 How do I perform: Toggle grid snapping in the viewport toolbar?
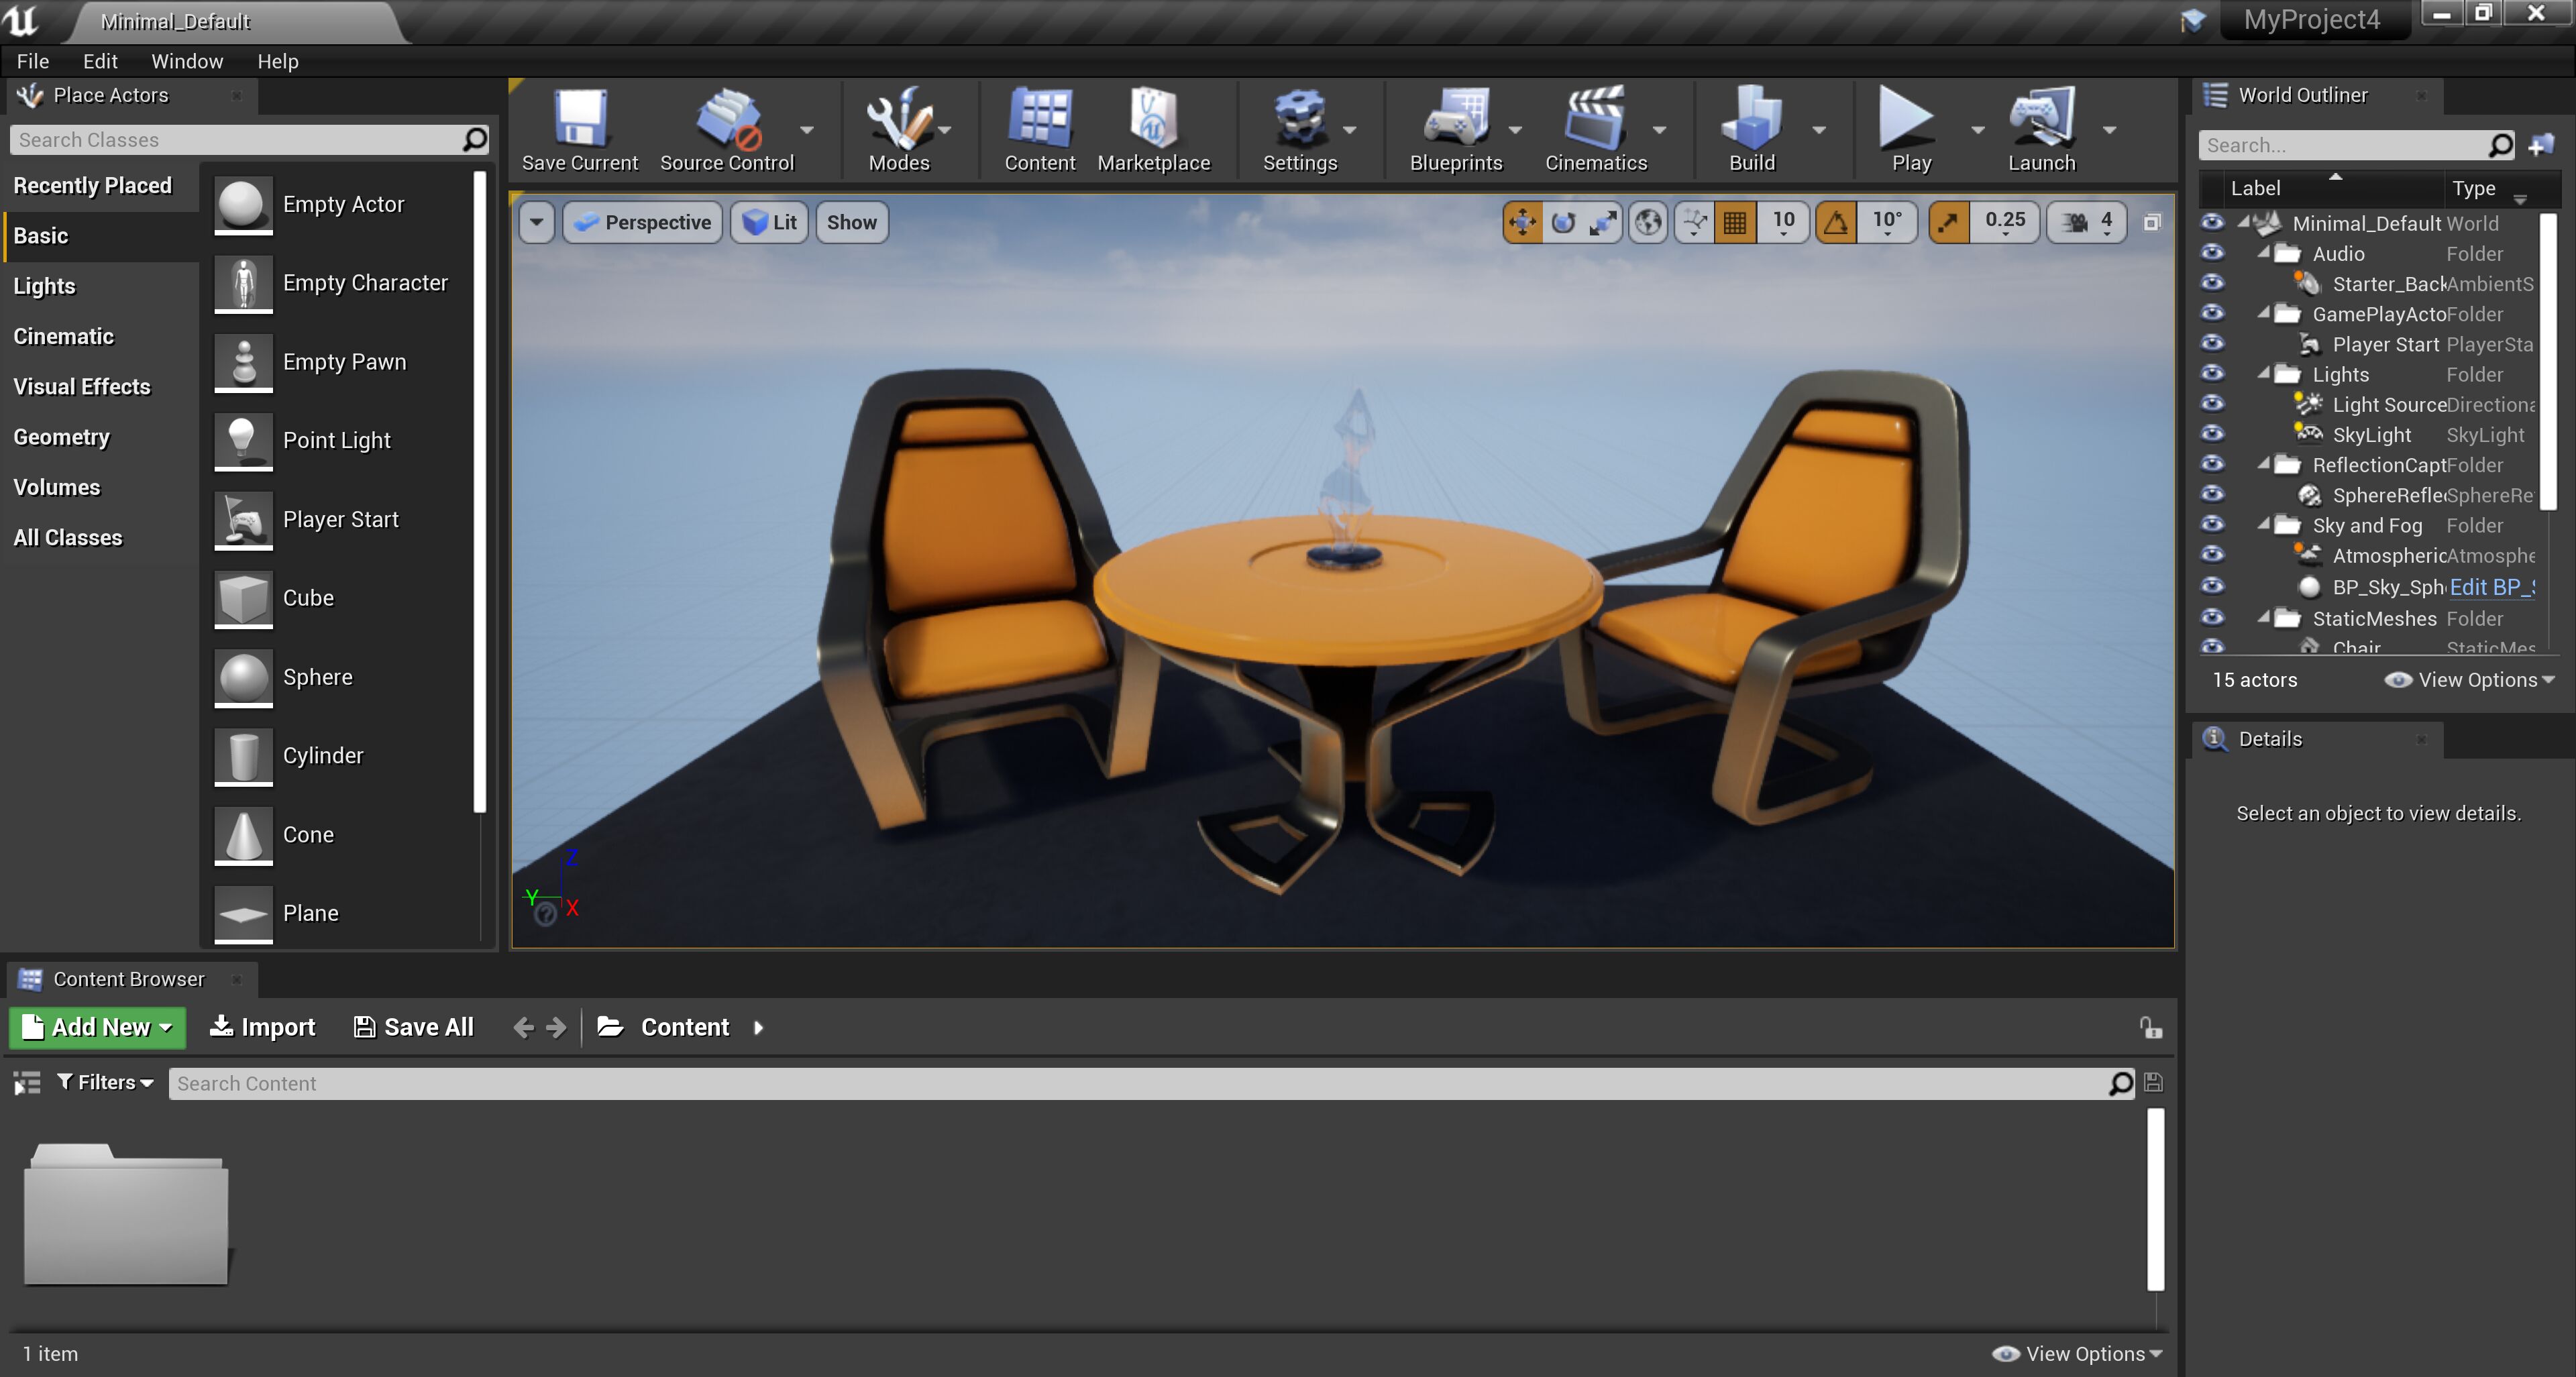(1735, 222)
